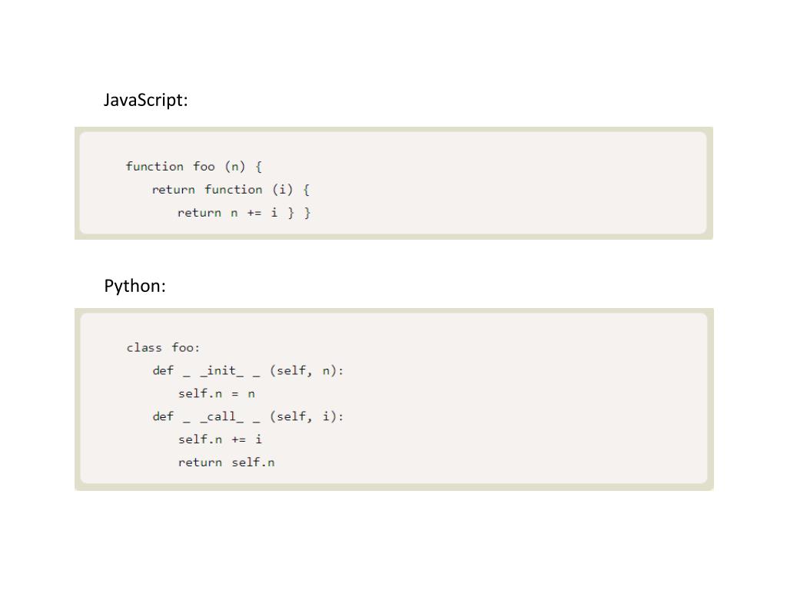Click the 'function foo (n) {' line
This screenshot has width=787, height=590.
(194, 167)
